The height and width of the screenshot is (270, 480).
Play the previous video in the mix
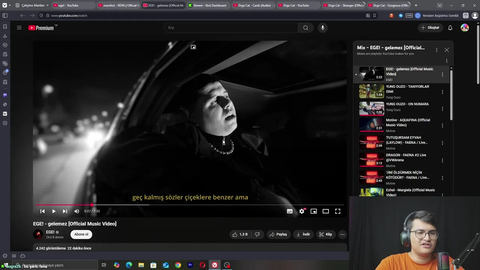point(42,211)
